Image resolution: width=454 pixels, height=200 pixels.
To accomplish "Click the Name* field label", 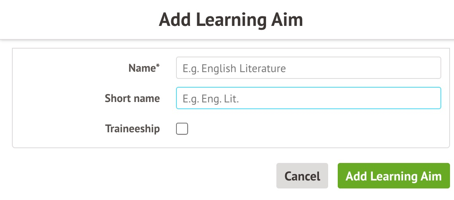I will (x=144, y=68).
